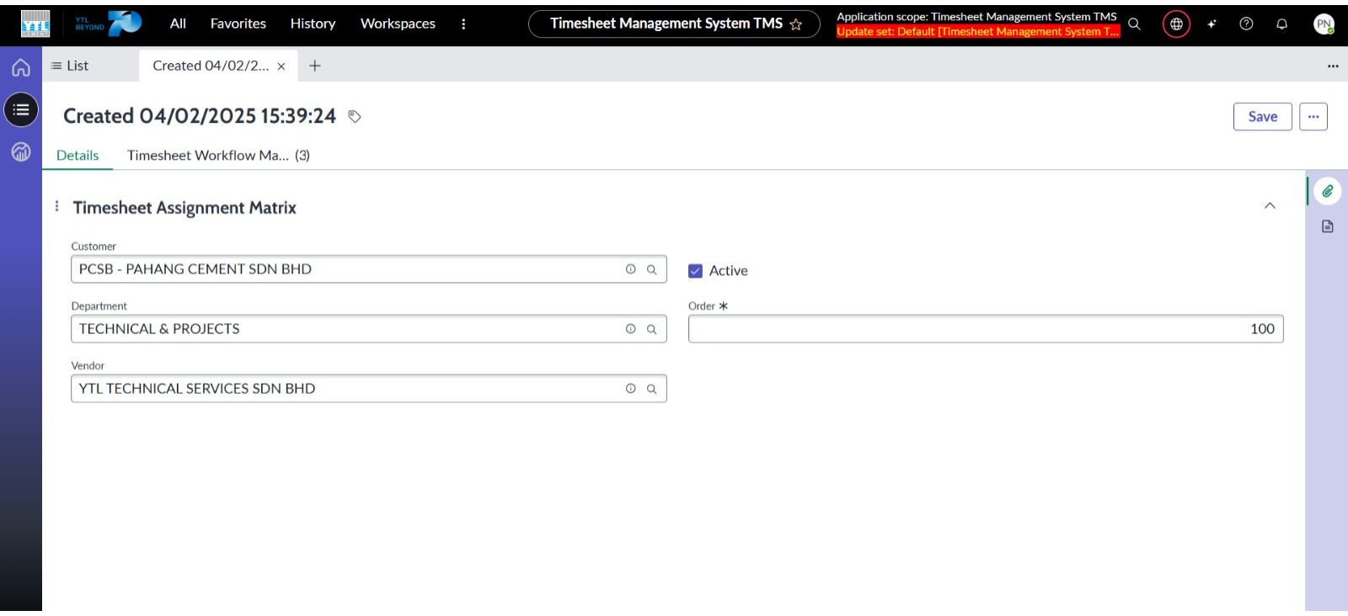Open the top navigation overflow menu
The image size is (1348, 616).
[463, 24]
